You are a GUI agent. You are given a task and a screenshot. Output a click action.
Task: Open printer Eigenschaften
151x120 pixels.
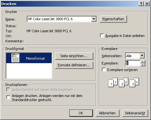113,19
